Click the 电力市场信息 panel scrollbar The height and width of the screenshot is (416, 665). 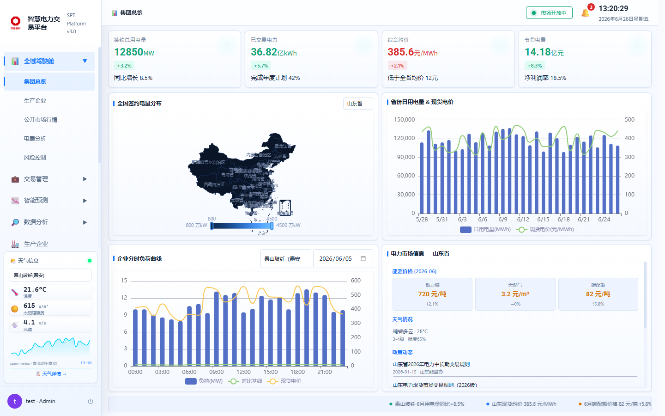tap(645, 295)
